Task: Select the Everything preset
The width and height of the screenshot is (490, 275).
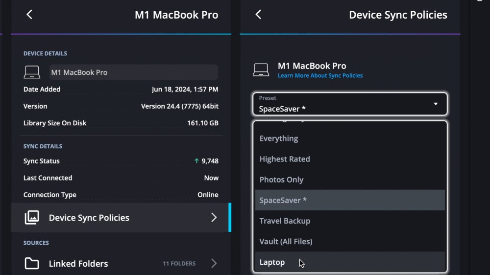Action: coord(279,138)
